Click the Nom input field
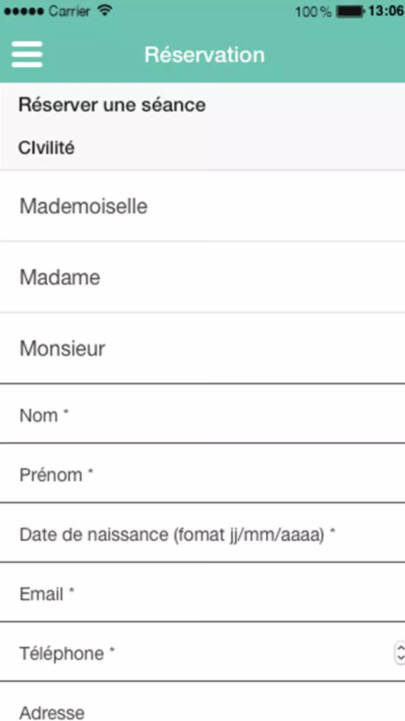This screenshot has height=721, width=405. [203, 414]
